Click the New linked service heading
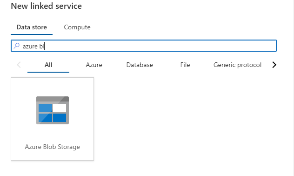 pyautogui.click(x=47, y=6)
